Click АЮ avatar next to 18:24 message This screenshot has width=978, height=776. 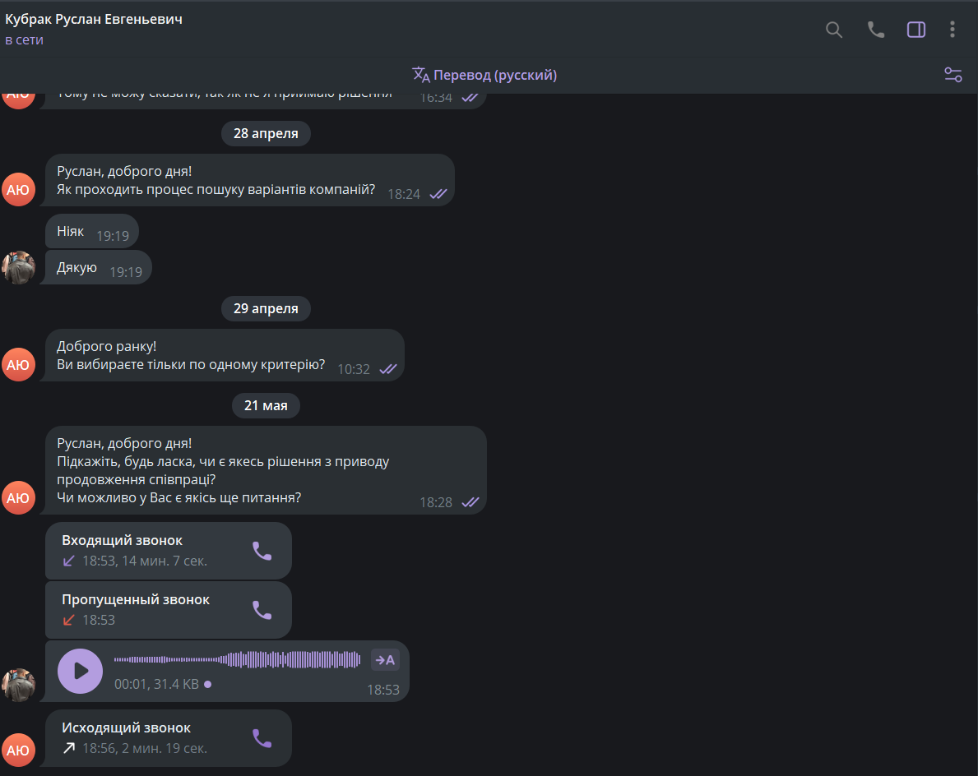tap(18, 190)
